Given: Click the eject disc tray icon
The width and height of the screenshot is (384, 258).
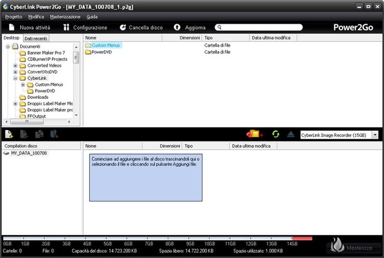Looking at the screenshot, I should [x=291, y=134].
